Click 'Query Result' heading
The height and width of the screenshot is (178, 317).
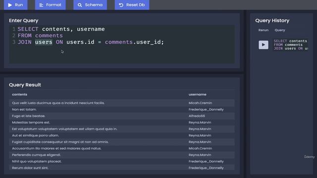pos(25,85)
